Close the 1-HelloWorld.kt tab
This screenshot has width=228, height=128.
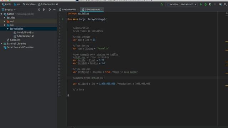point(78,10)
